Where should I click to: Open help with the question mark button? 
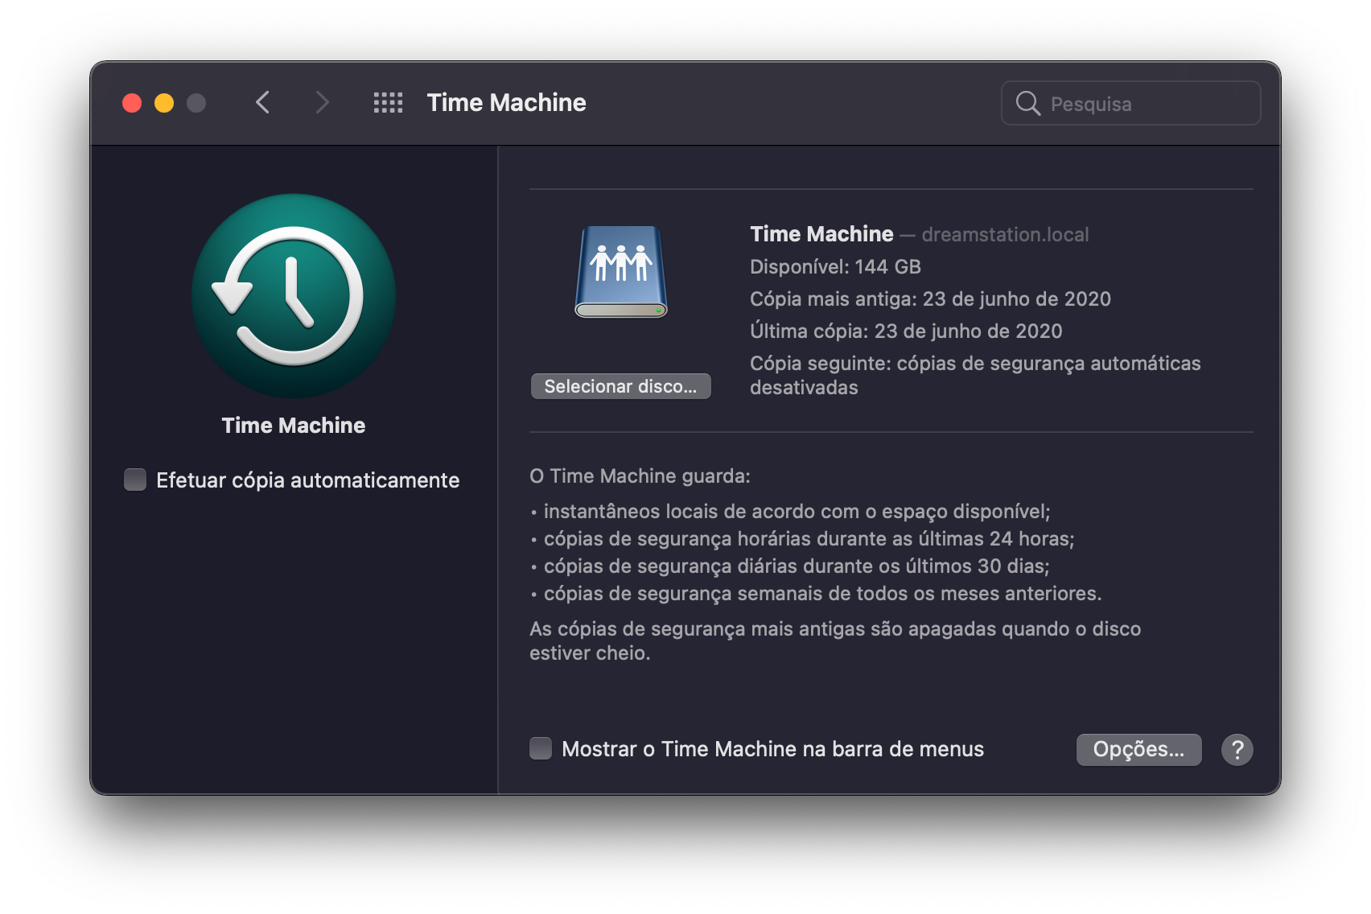click(1237, 749)
